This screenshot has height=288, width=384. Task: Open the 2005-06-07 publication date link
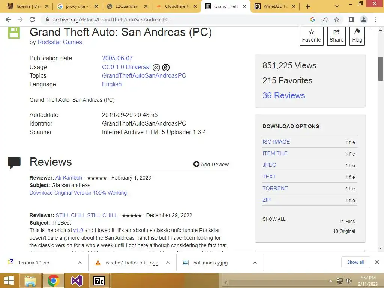point(117,58)
